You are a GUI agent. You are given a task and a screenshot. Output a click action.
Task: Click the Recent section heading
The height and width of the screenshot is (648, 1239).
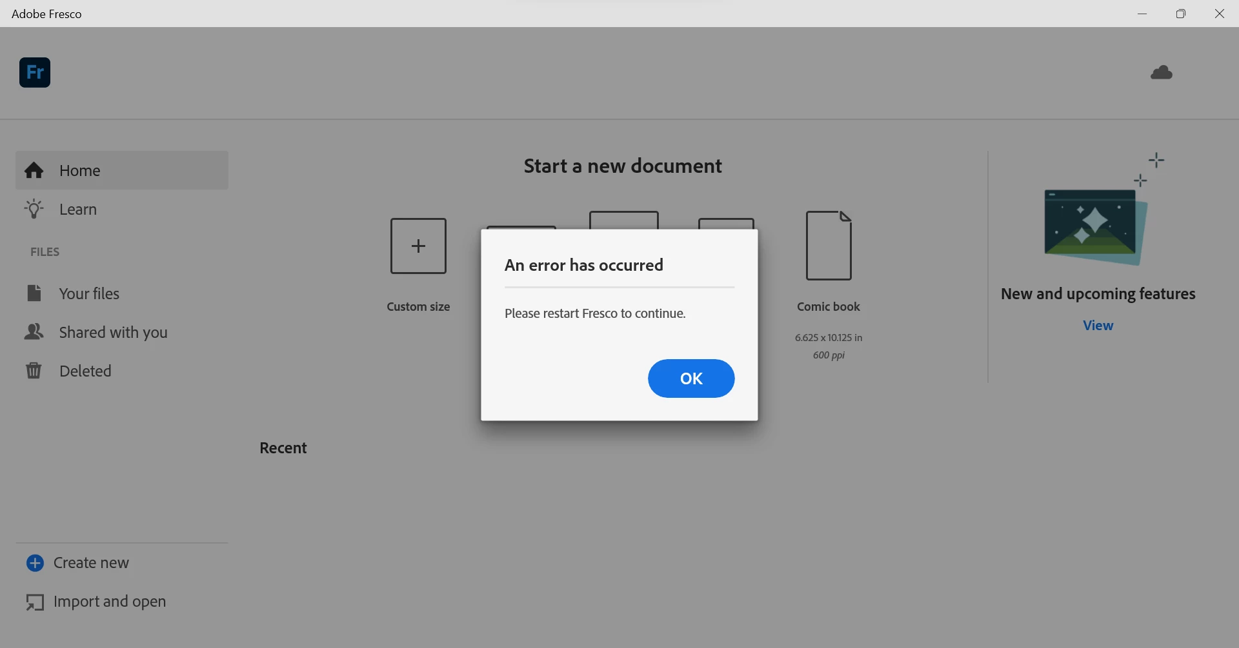point(283,448)
